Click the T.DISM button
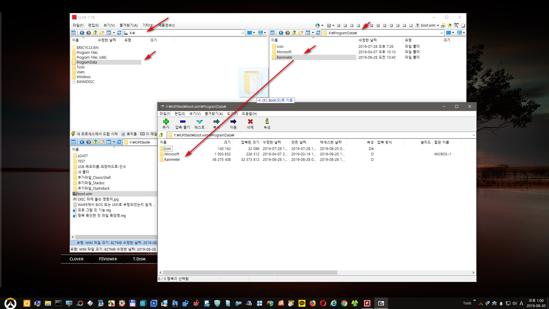 point(139,259)
